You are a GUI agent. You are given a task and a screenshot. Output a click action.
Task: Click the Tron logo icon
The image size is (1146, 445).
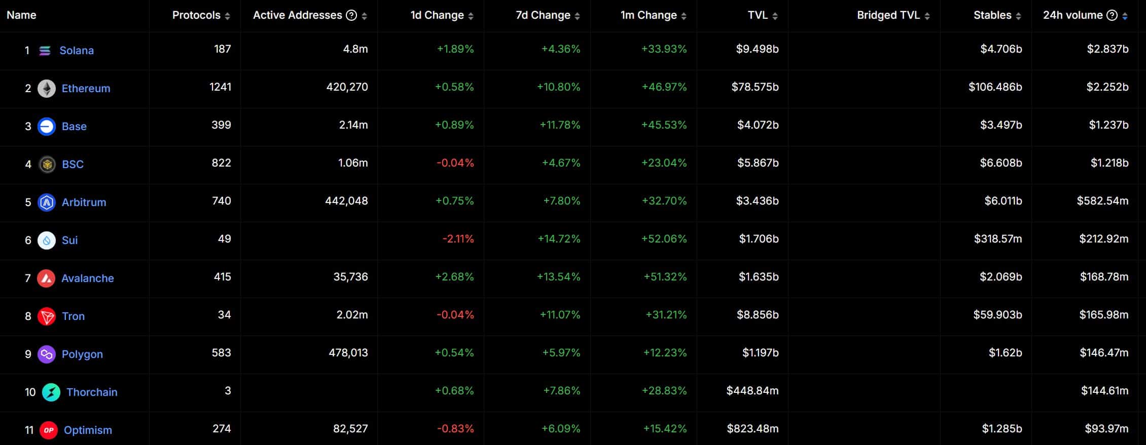tap(47, 316)
